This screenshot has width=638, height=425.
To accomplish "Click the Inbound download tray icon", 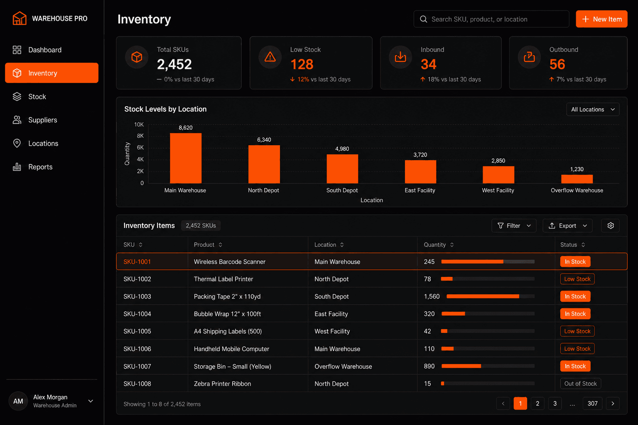I will click(400, 57).
